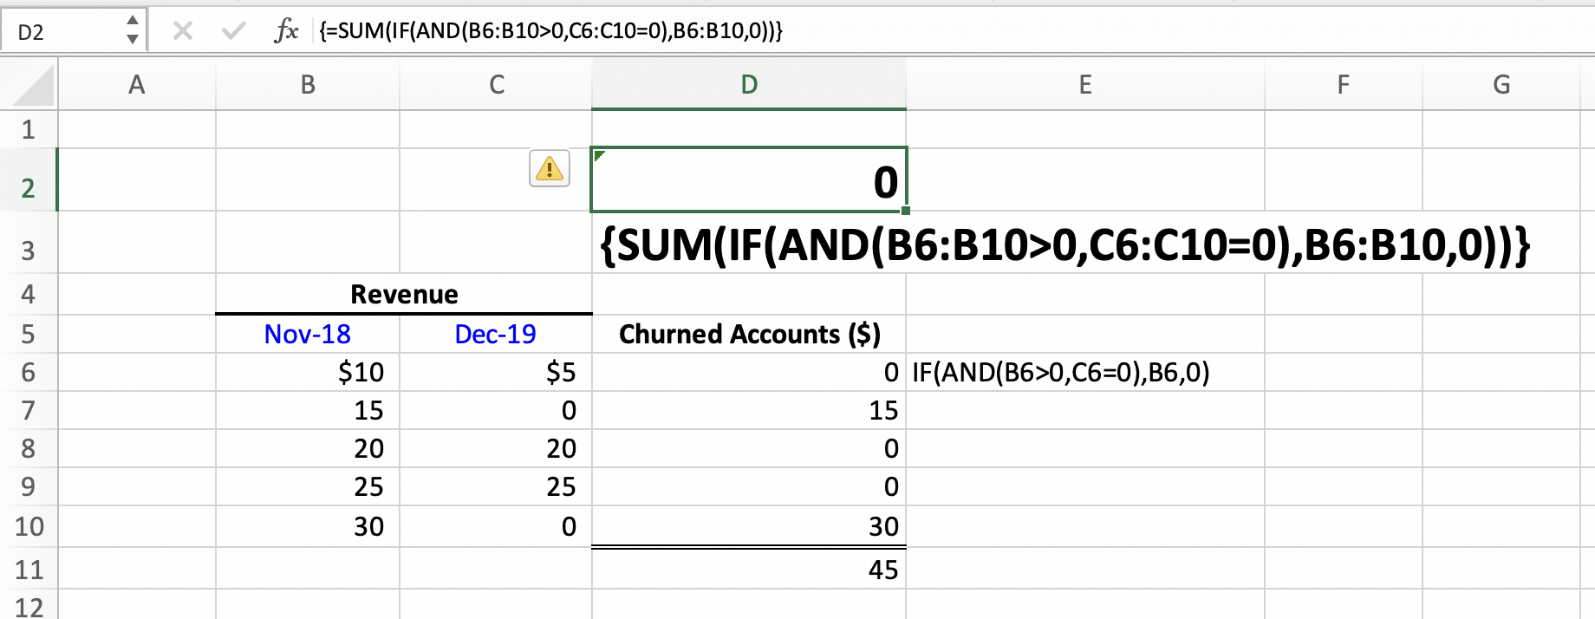Click the Nov-18 header cell

[x=307, y=334]
